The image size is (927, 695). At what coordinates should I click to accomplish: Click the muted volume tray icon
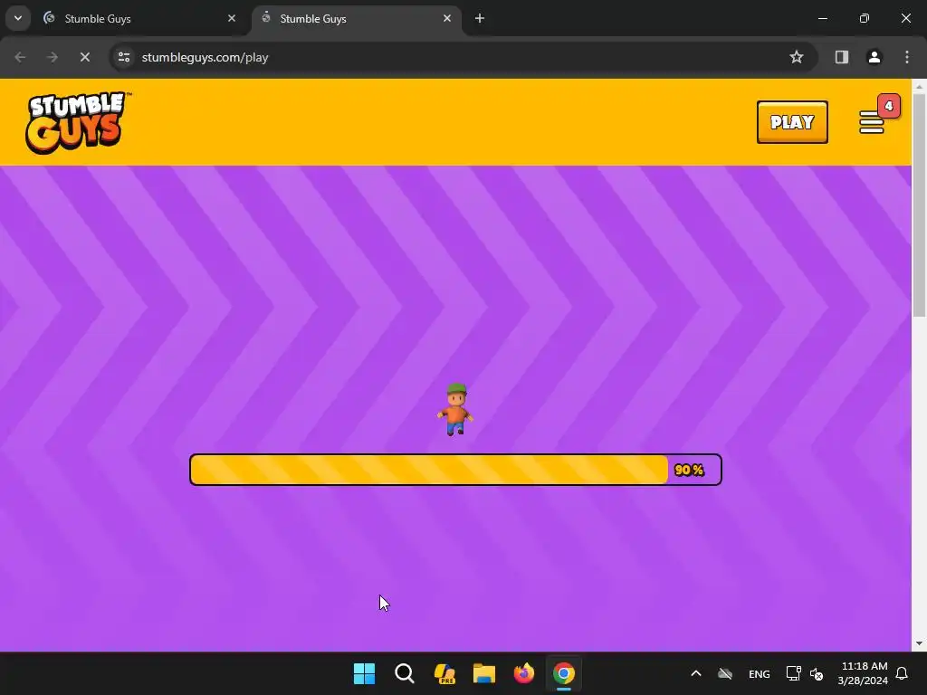pos(817,673)
